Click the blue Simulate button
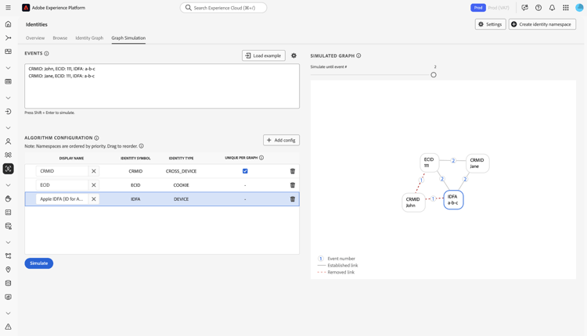The height and width of the screenshot is (336, 587). click(x=39, y=263)
